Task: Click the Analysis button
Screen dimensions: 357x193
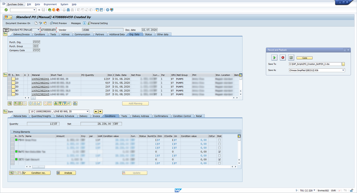Action: 66,173
